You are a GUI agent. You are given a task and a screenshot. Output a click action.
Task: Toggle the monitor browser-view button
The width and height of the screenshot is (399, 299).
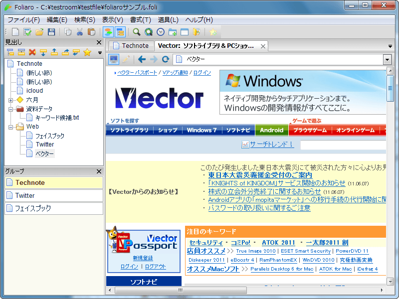114,59
